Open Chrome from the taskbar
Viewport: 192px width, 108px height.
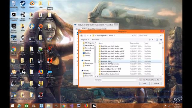point(64,106)
